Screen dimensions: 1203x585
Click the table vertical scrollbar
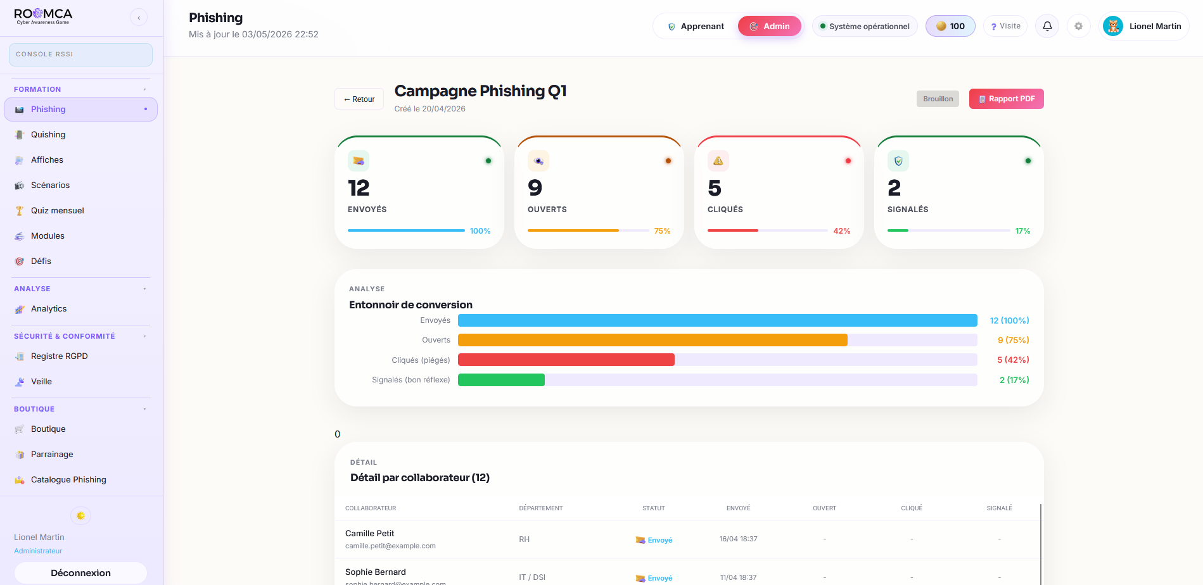coord(1040,544)
